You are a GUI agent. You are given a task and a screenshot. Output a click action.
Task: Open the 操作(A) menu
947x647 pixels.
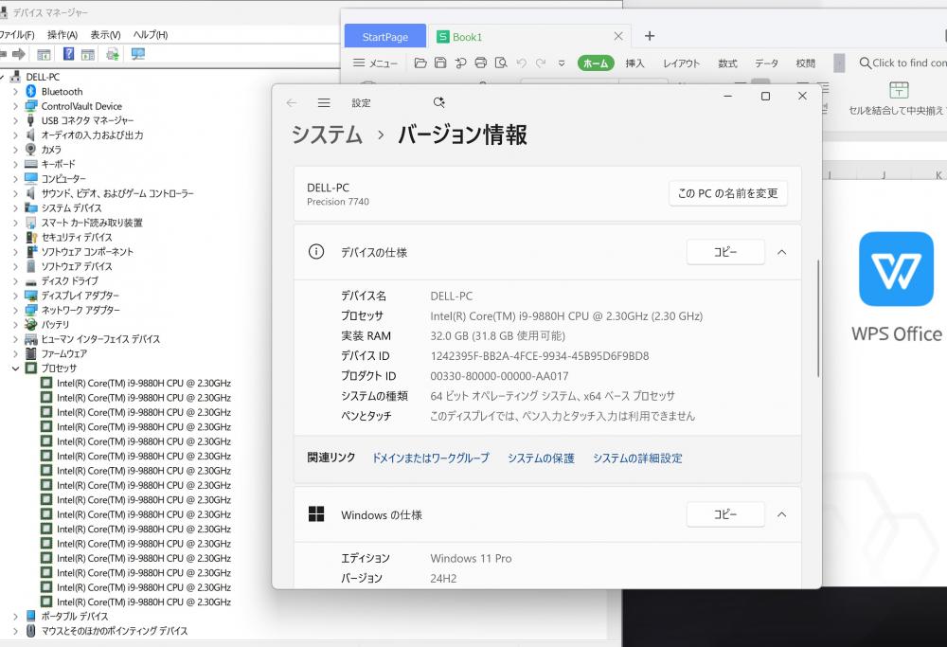point(63,35)
